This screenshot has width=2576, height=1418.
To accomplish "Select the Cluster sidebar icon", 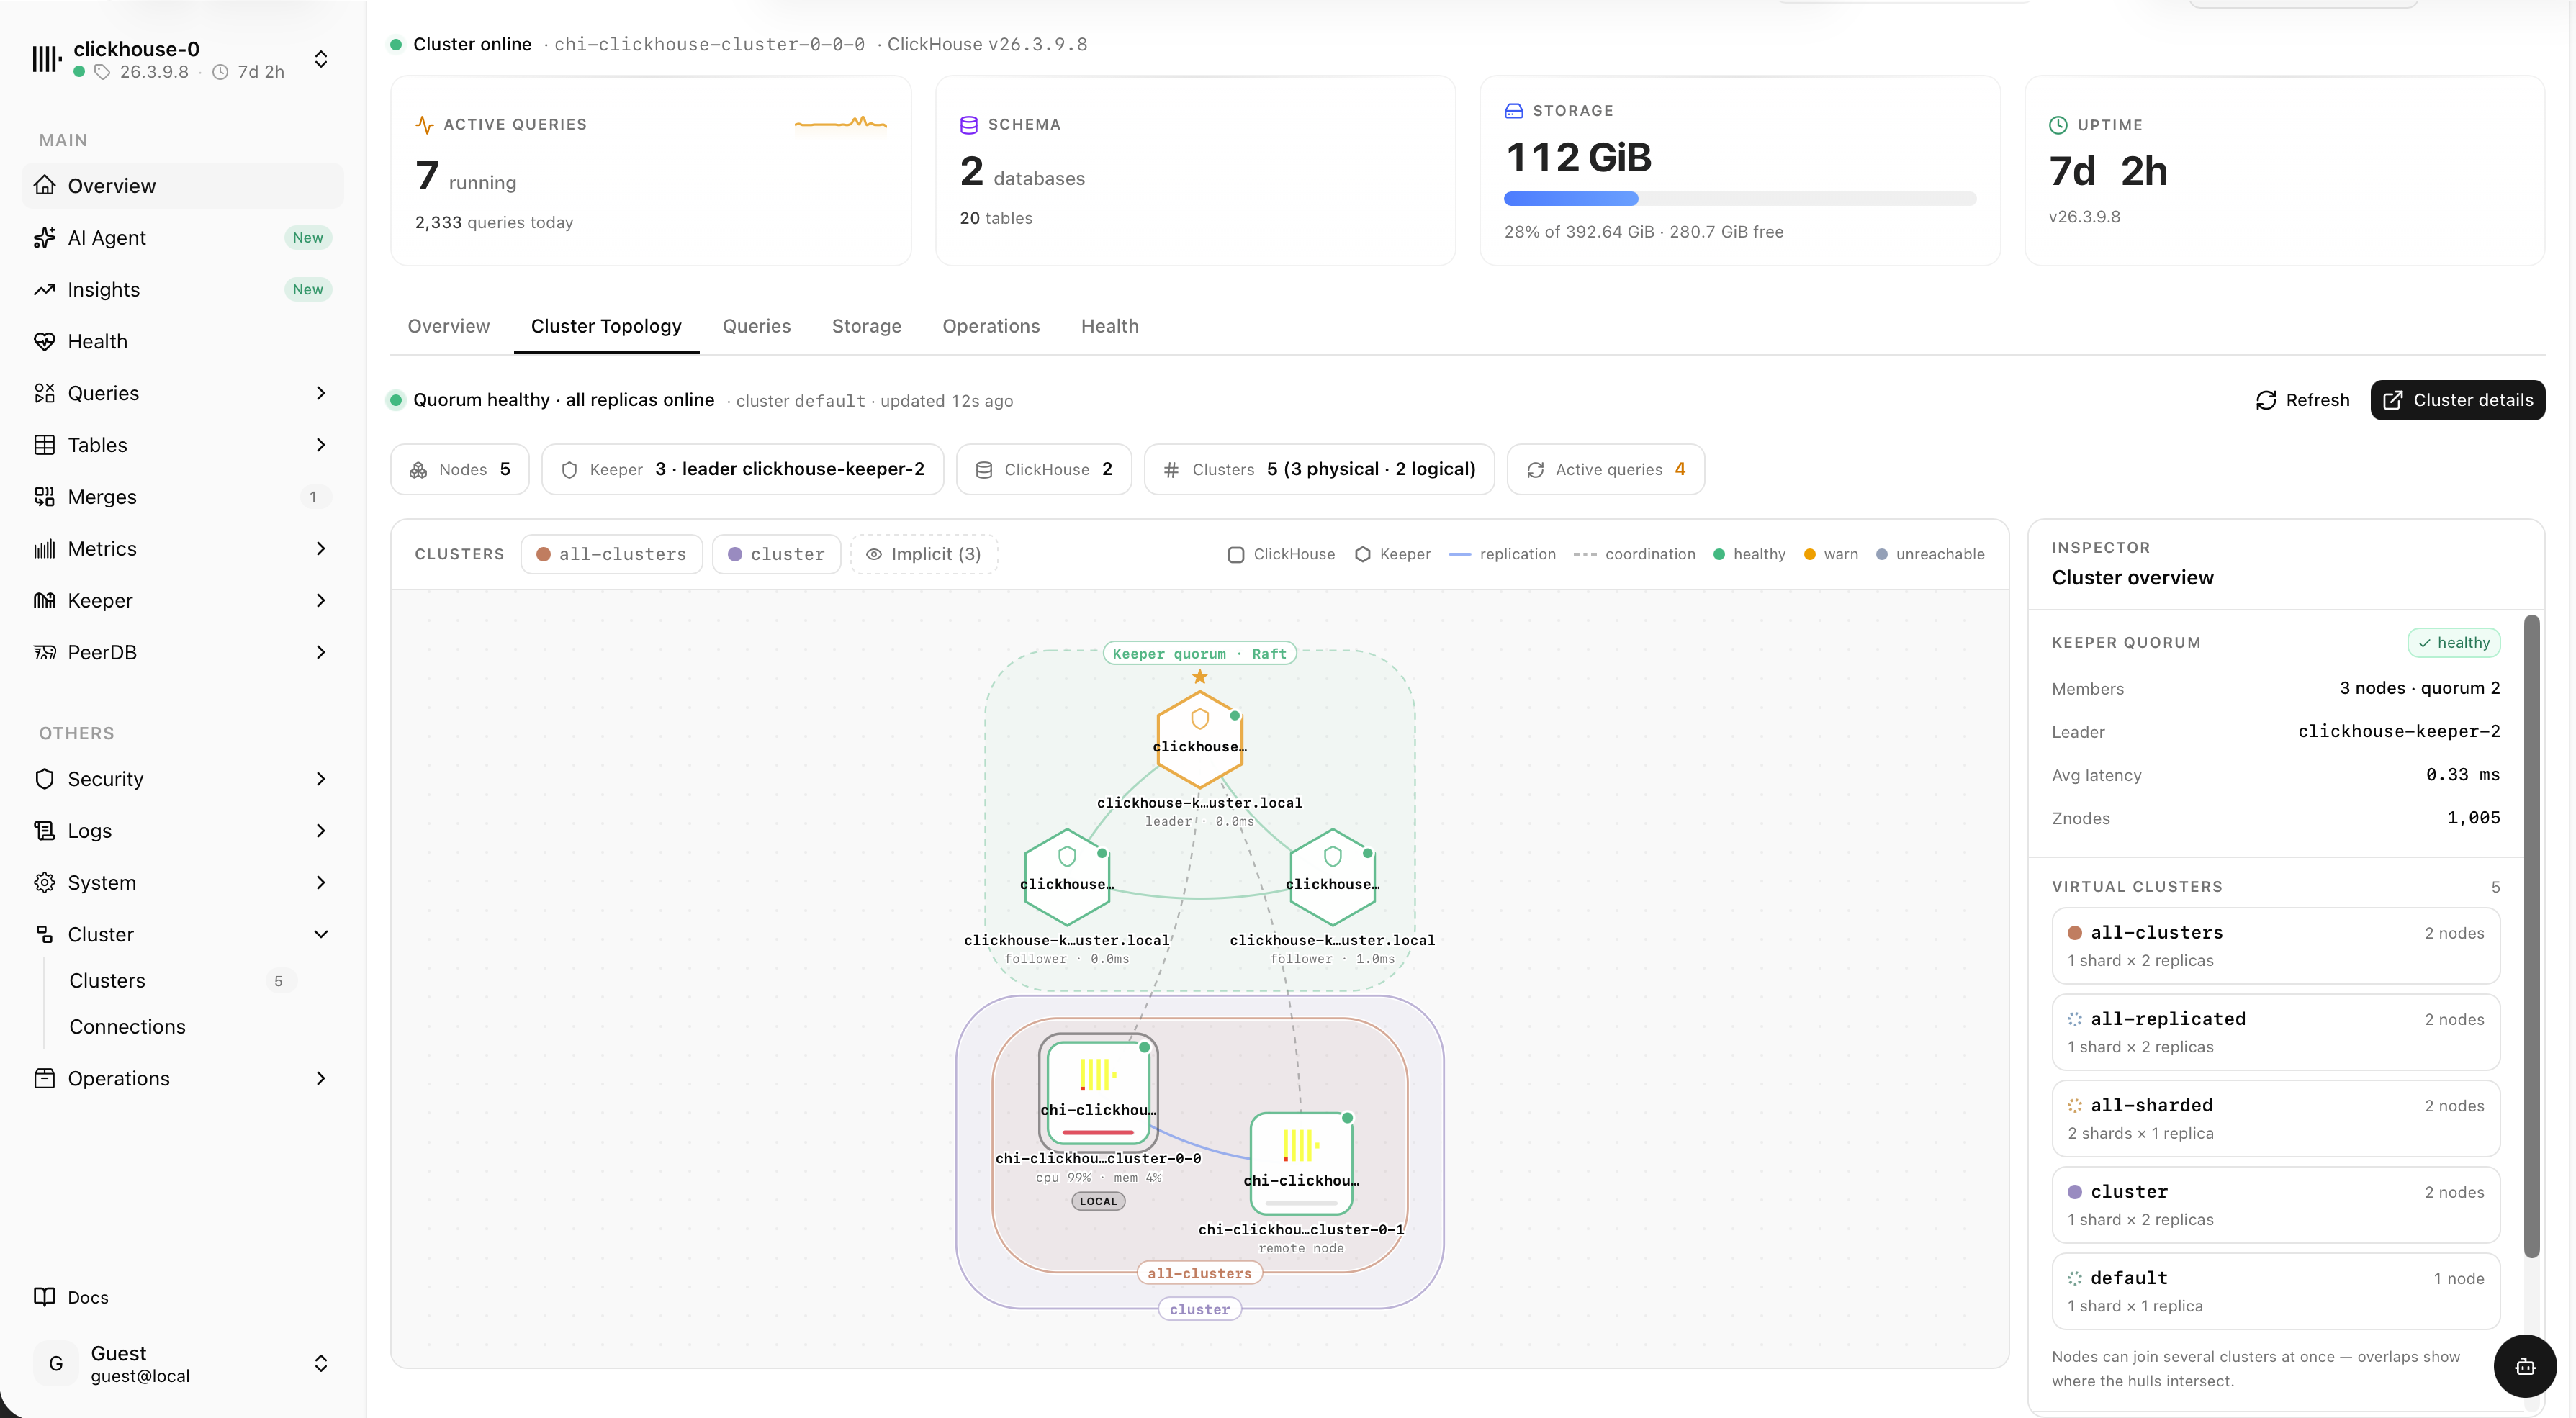I will [x=44, y=935].
